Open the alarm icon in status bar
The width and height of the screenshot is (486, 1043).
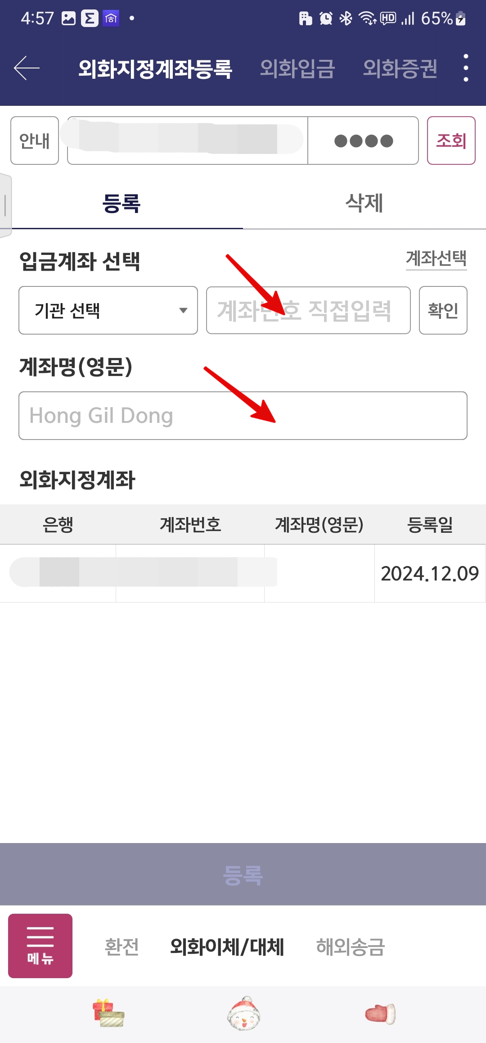[x=326, y=18]
